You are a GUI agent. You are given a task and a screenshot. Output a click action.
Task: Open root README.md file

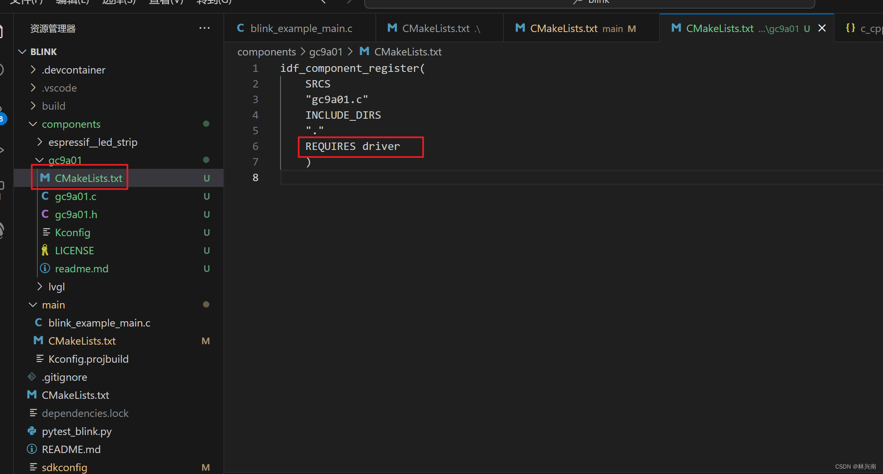coord(119,449)
